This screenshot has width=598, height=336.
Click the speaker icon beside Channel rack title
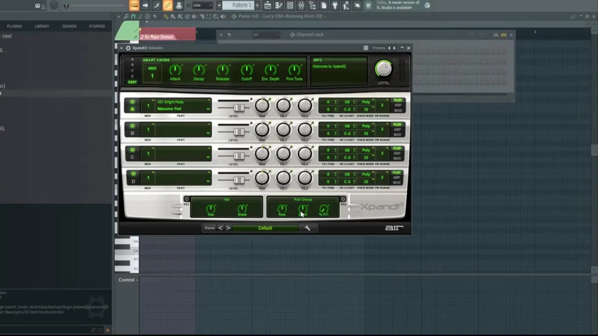(292, 35)
